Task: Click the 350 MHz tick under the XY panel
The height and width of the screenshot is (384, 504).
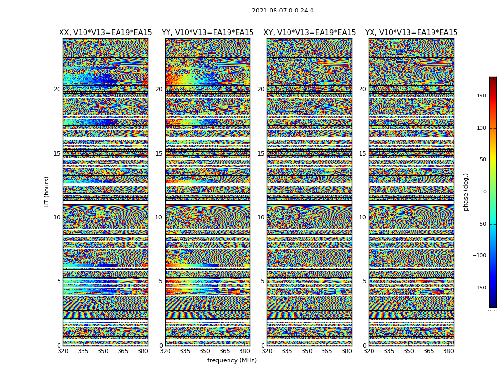Action: point(307,351)
